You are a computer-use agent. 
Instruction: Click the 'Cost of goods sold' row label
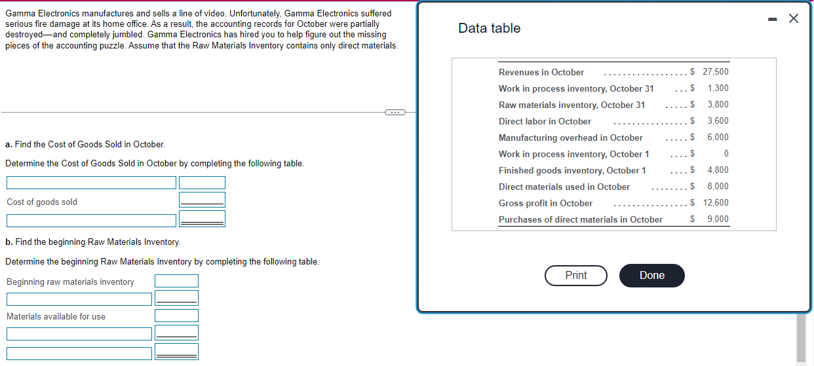coord(42,202)
